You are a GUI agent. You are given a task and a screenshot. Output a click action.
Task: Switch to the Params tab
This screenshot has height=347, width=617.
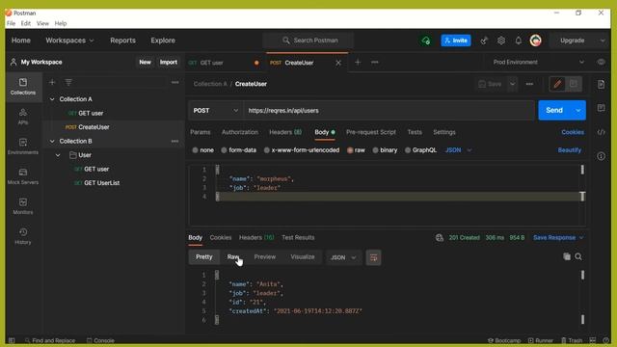coord(201,132)
